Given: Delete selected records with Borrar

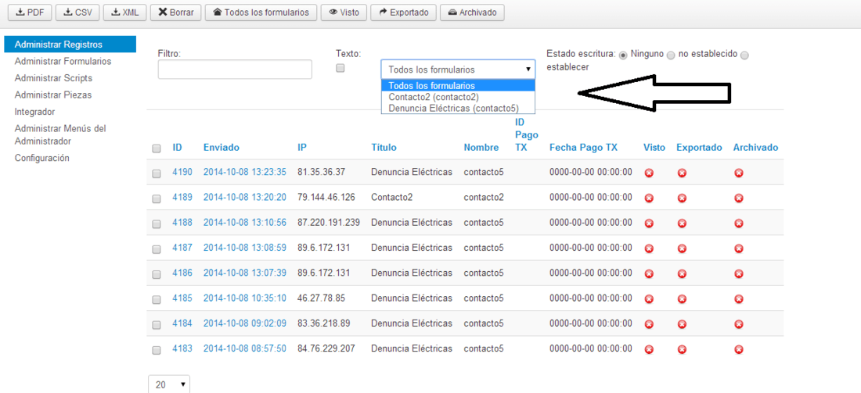Looking at the screenshot, I should [175, 13].
